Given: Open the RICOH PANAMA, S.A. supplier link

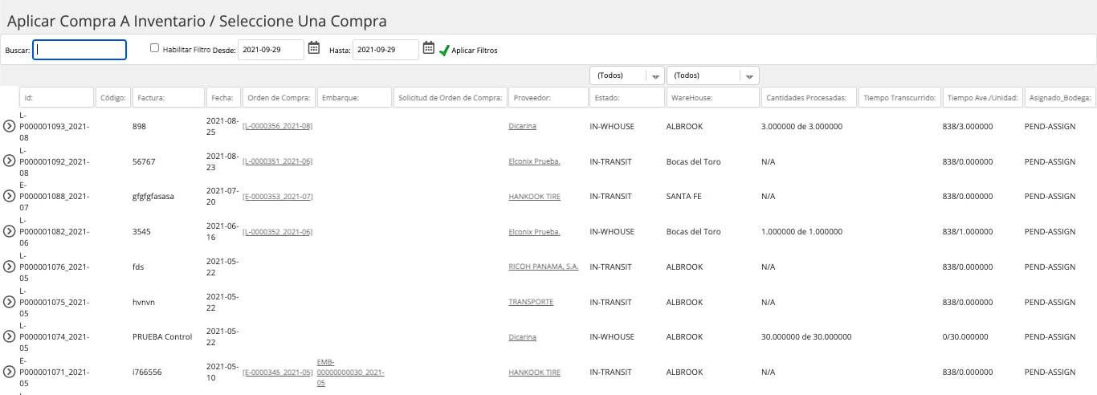Looking at the screenshot, I should 544,267.
